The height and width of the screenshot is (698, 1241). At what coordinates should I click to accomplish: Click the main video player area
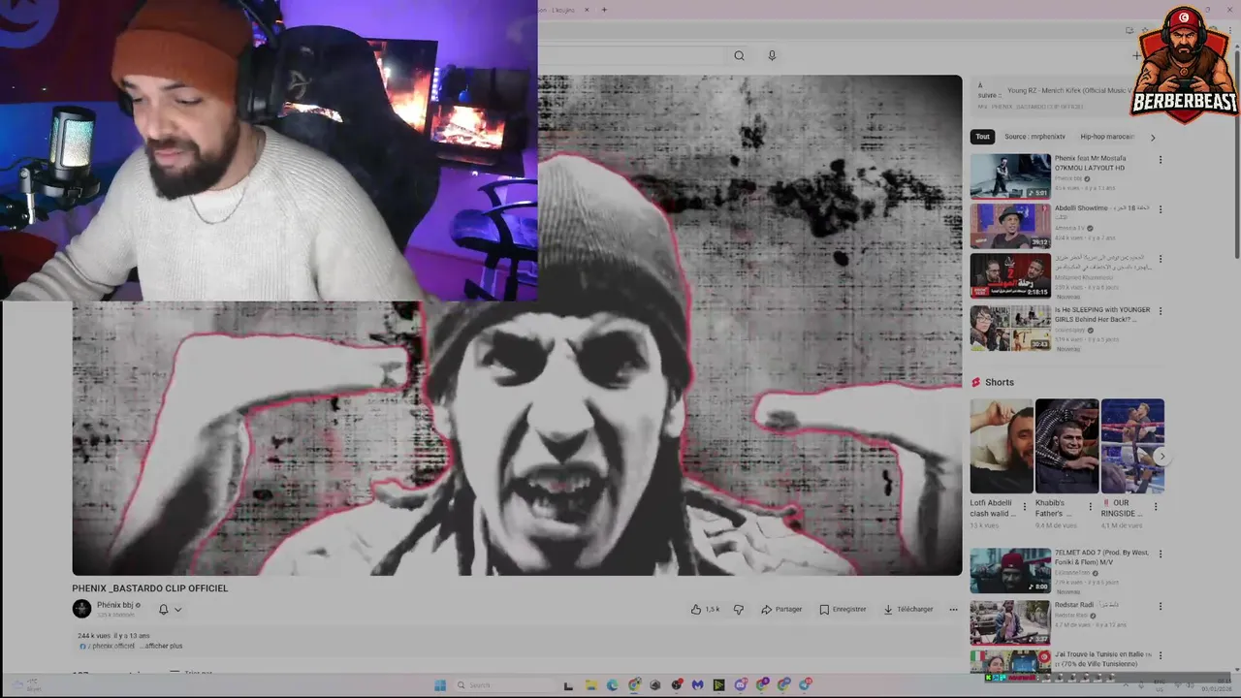click(x=517, y=325)
